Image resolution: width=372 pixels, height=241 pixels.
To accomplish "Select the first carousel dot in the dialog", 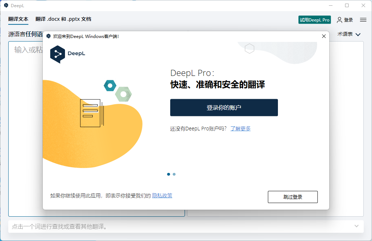I will (x=168, y=174).
